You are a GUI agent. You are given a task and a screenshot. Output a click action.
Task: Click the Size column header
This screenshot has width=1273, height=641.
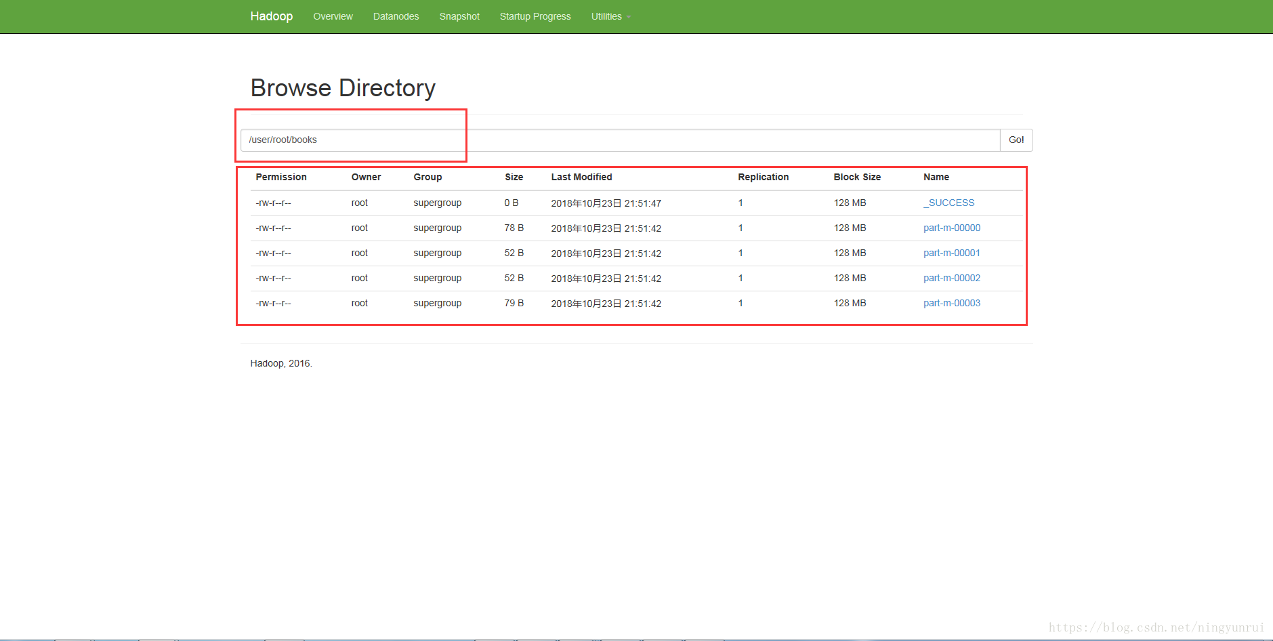coord(514,177)
